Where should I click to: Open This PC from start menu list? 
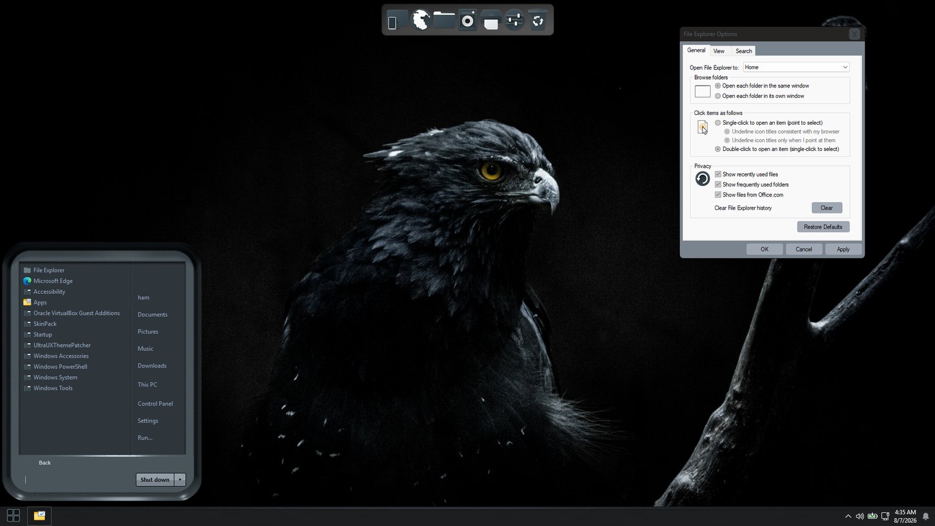point(147,384)
